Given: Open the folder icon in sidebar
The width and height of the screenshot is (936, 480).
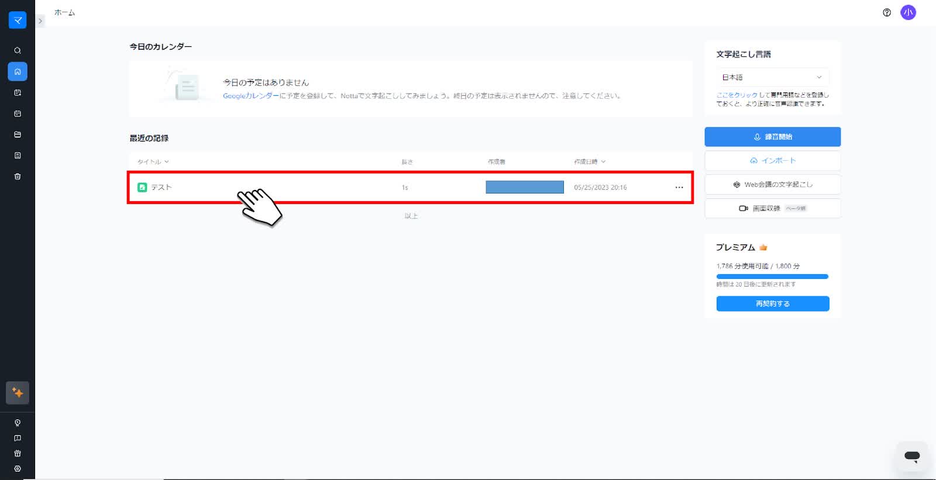Looking at the screenshot, I should pyautogui.click(x=18, y=134).
